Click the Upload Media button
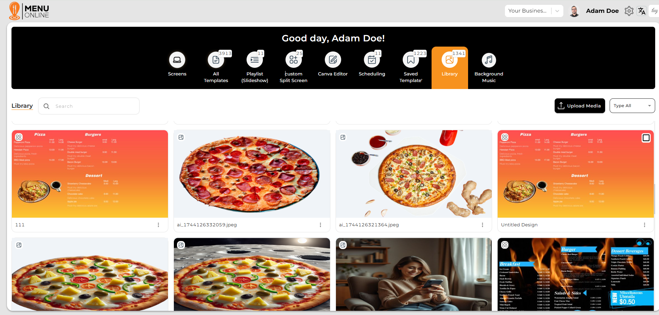Screen dimensions: 659x315 [580, 106]
